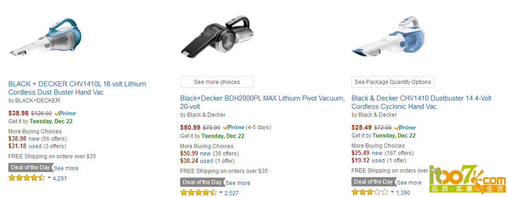Click the black BDH2000PL pivot vacuum image
Image resolution: width=508 pixels, height=197 pixels.
(x=217, y=36)
